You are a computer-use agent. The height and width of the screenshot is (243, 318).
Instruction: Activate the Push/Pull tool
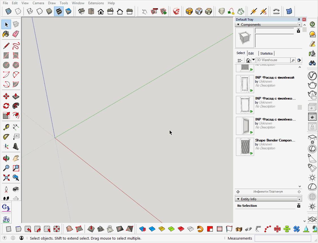tap(16, 96)
